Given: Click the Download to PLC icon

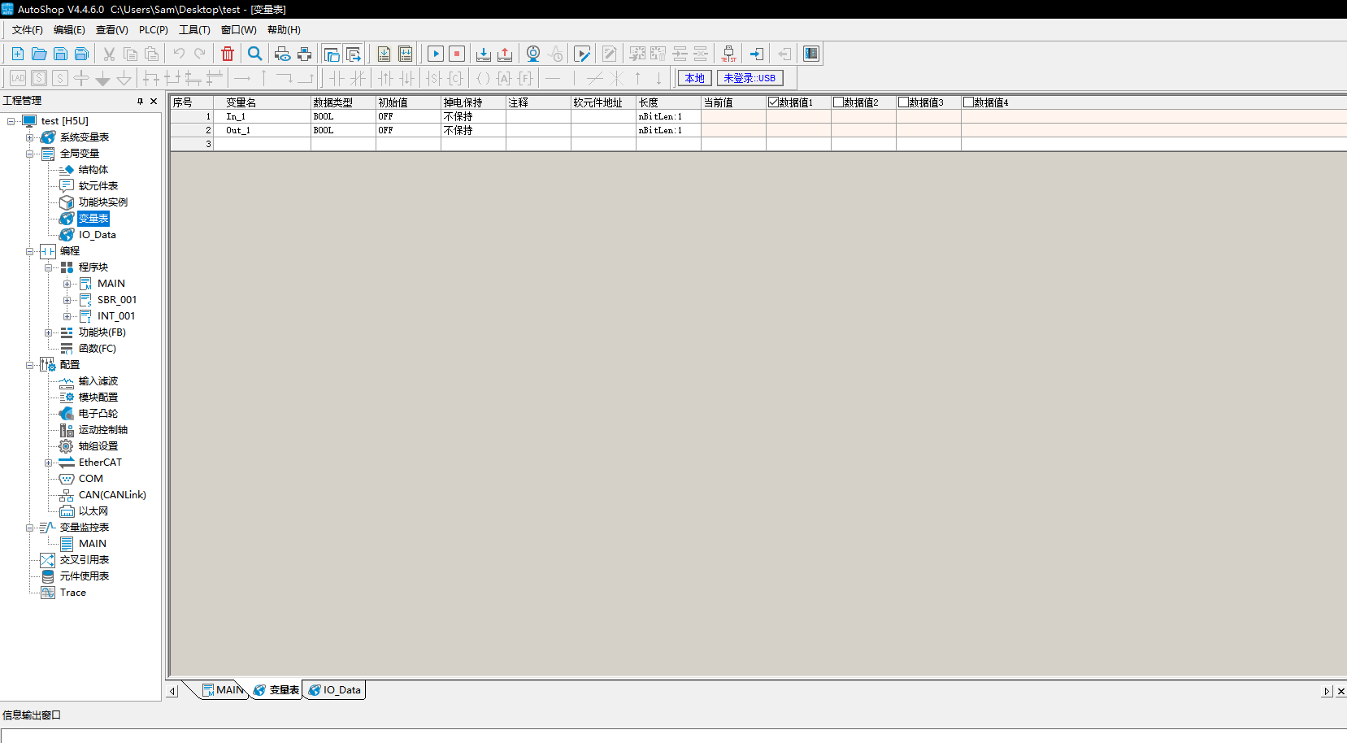Looking at the screenshot, I should [484, 54].
